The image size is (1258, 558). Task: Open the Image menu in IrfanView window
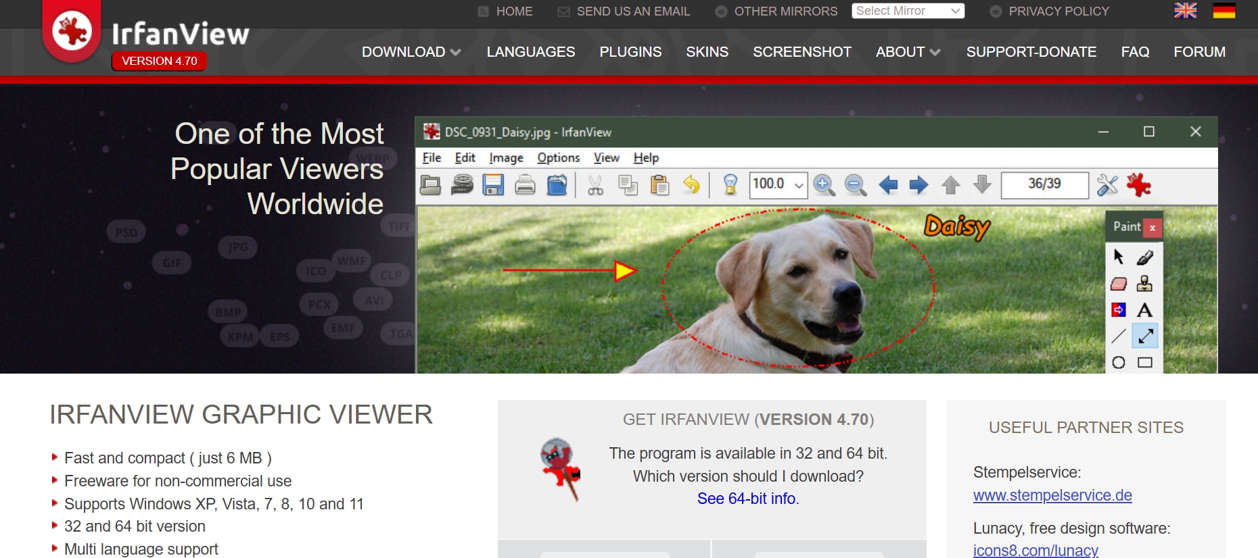point(506,157)
